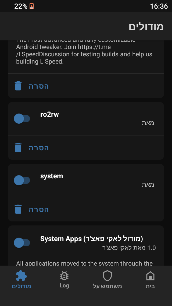Tap the house icon for בית

pyautogui.click(x=150, y=276)
